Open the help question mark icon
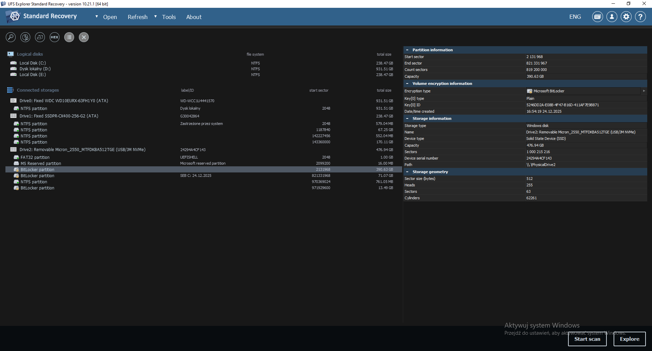Image resolution: width=652 pixels, height=351 pixels. click(x=640, y=17)
